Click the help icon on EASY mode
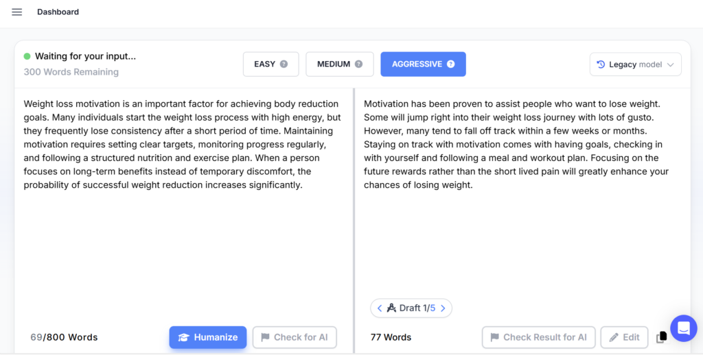This screenshot has width=703, height=355. (x=284, y=64)
